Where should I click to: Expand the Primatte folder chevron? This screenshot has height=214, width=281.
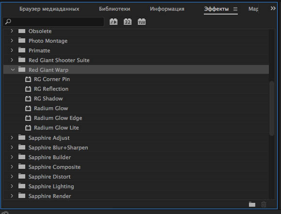[12, 50]
